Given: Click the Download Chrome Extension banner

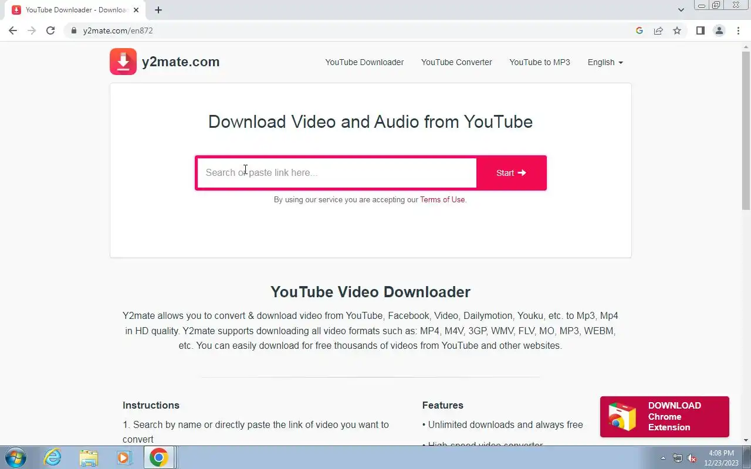Looking at the screenshot, I should click(x=664, y=417).
